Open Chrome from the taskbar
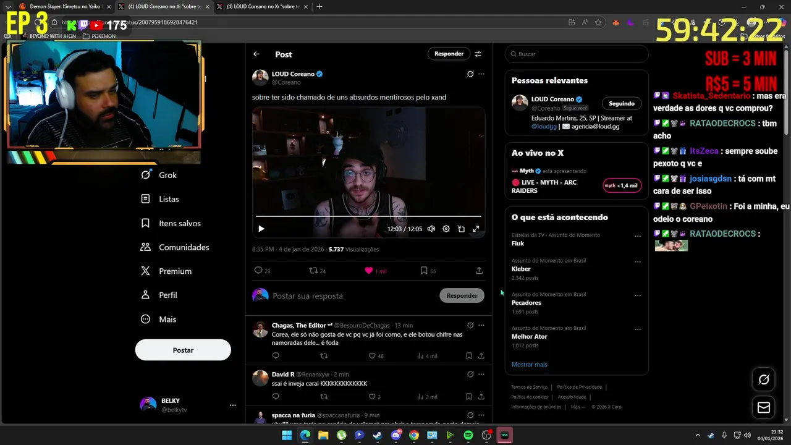Screen dimensions: 791x445 click(x=414, y=435)
